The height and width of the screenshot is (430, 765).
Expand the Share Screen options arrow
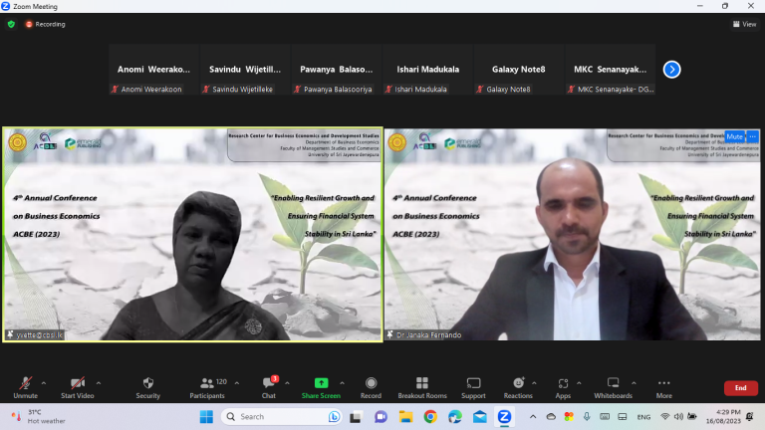coord(342,382)
